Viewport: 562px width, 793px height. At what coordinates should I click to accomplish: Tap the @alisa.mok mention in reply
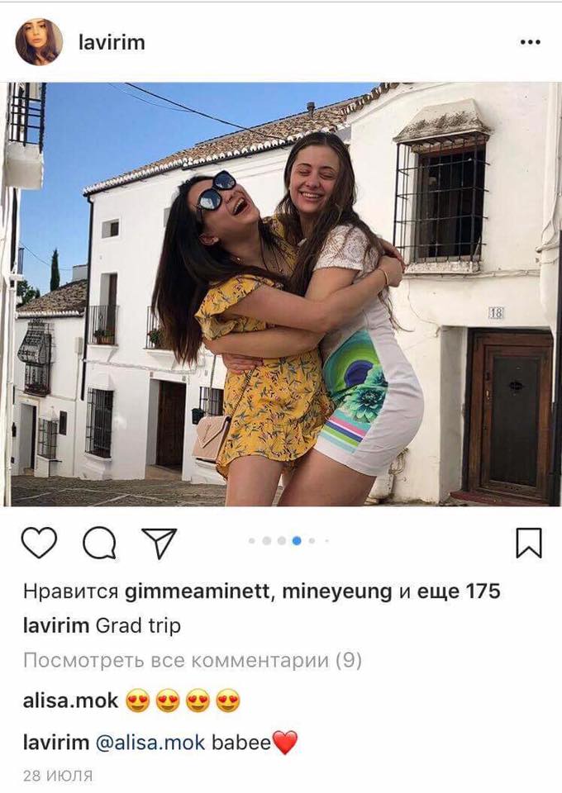coord(150,743)
